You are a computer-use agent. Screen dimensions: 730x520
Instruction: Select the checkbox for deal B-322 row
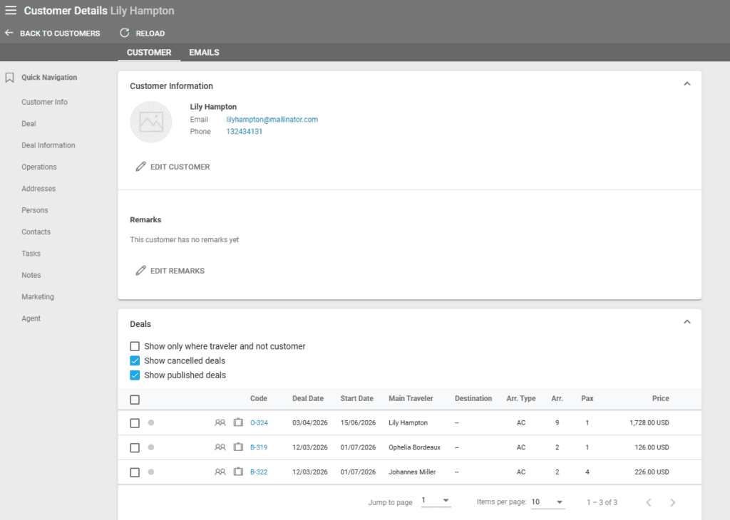(135, 472)
